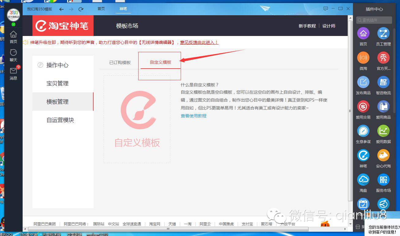Open the 员工管理 plugin

tap(383, 34)
